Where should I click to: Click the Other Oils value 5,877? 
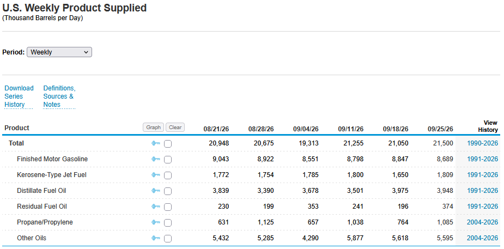[x=355, y=238]
